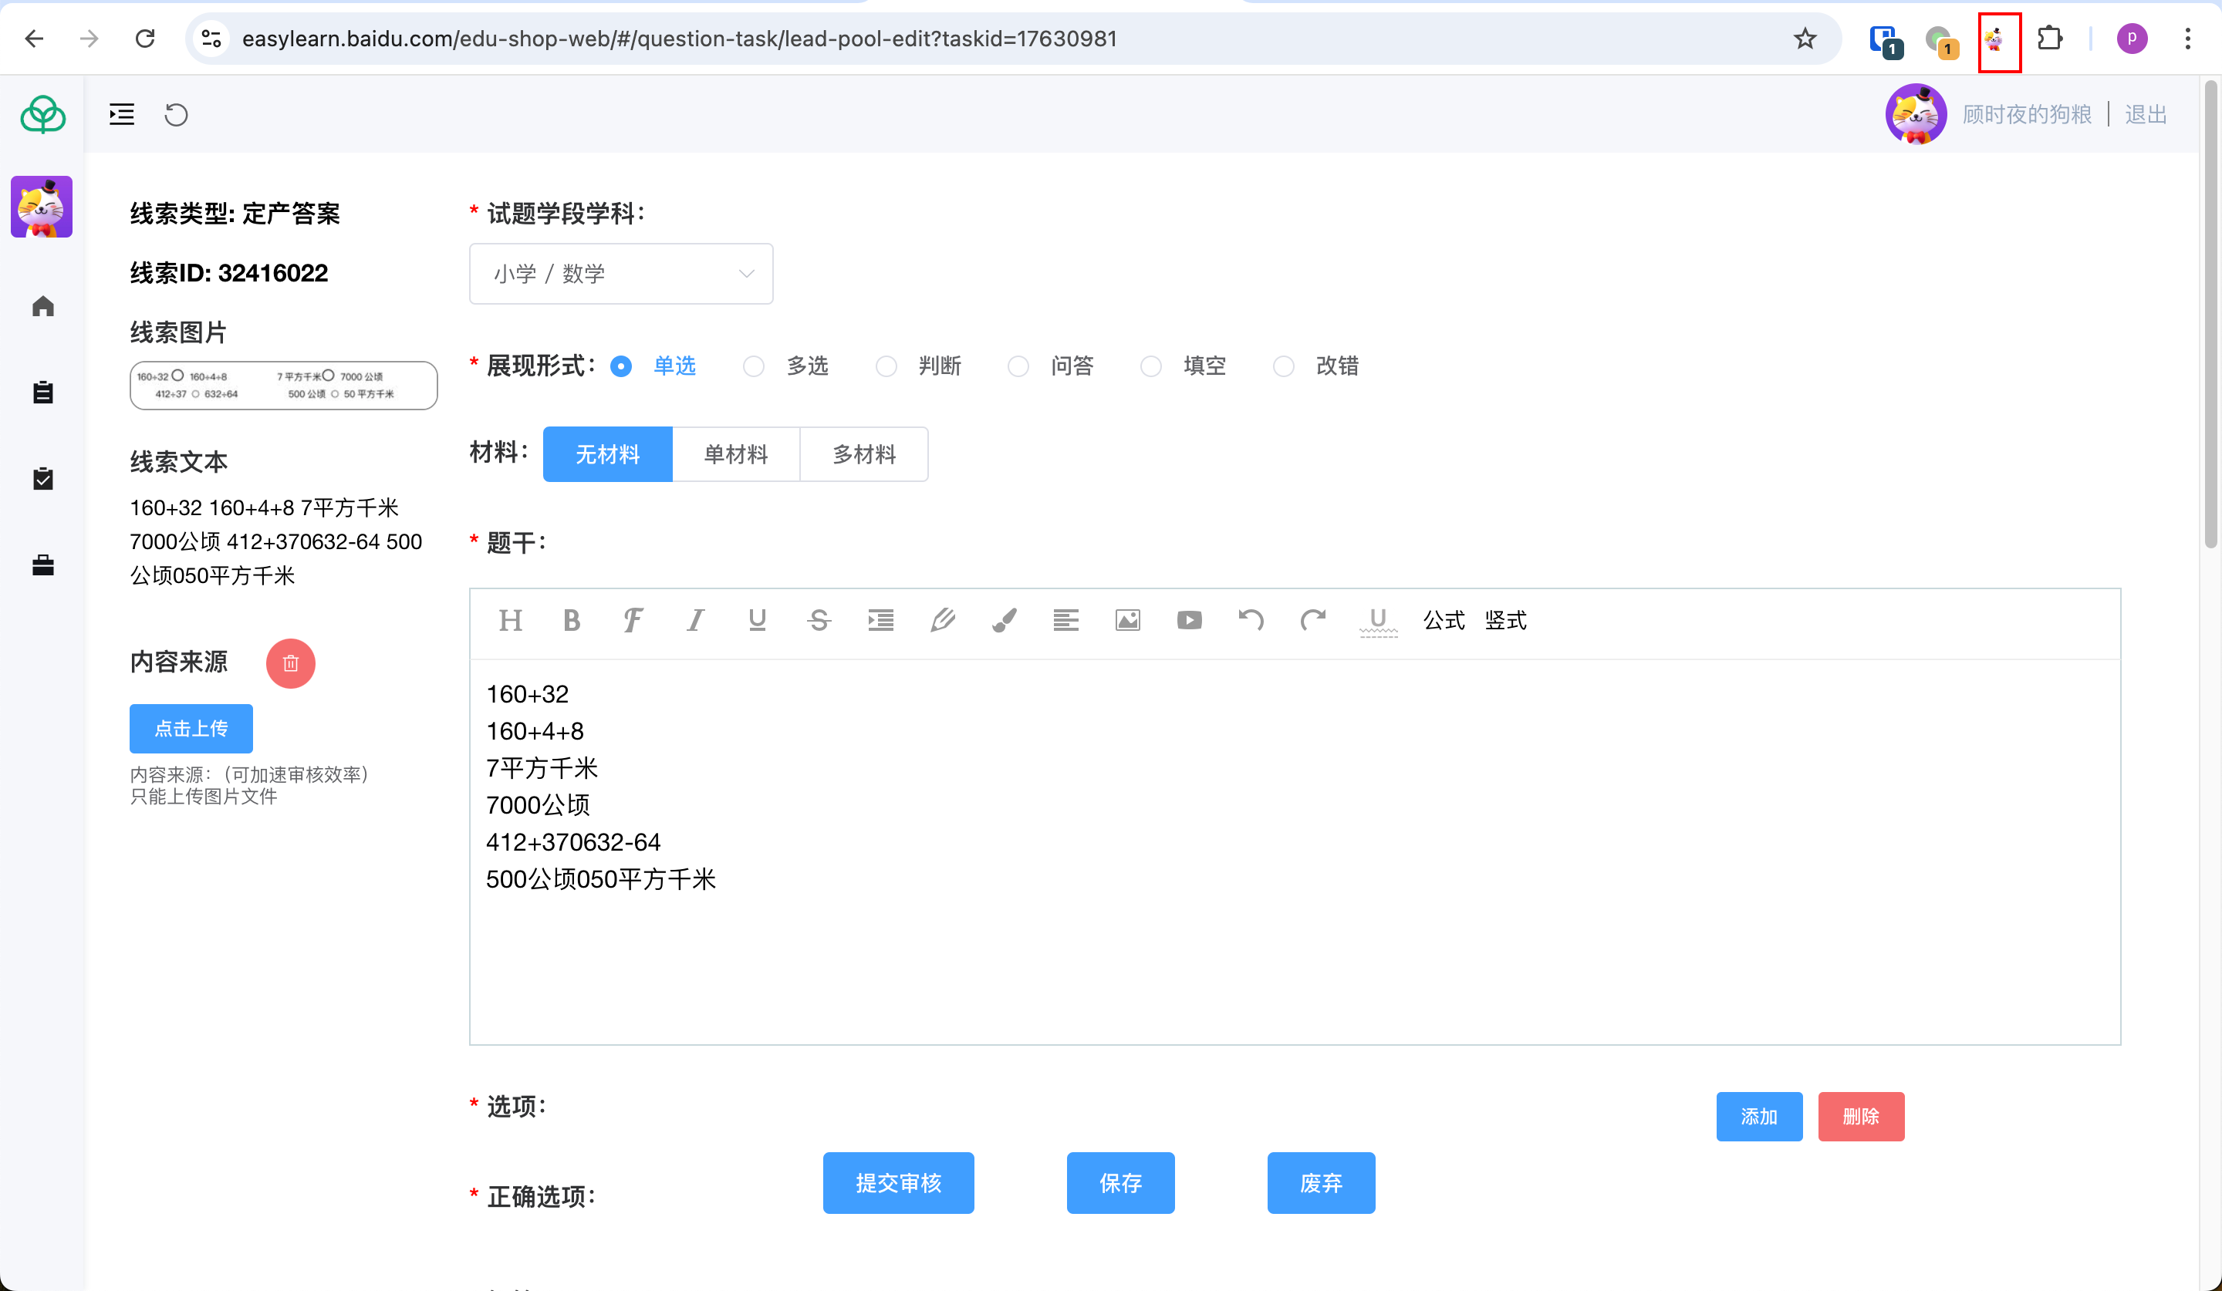Screen dimensions: 2222x1291
Task: Click the 线索图片 thumbnail image
Action: point(283,385)
